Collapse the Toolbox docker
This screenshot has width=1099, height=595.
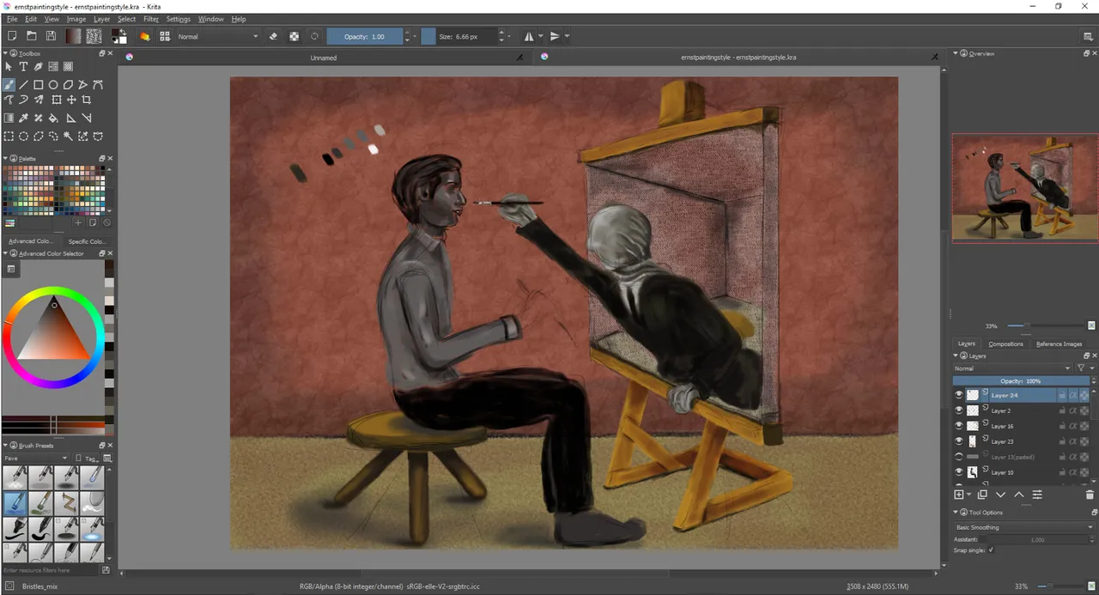click(5, 53)
